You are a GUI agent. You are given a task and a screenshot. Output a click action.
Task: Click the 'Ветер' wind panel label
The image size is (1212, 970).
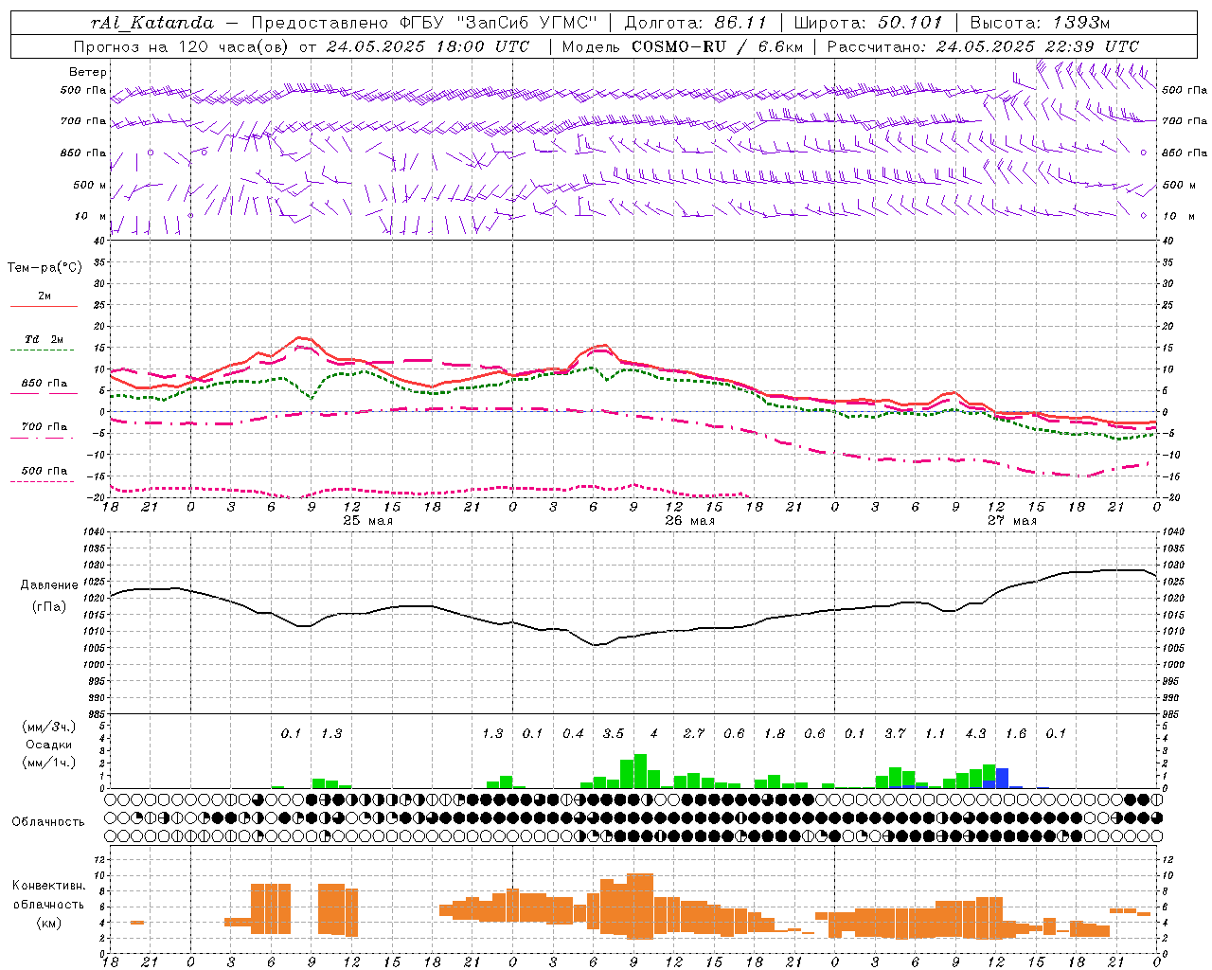pos(88,72)
